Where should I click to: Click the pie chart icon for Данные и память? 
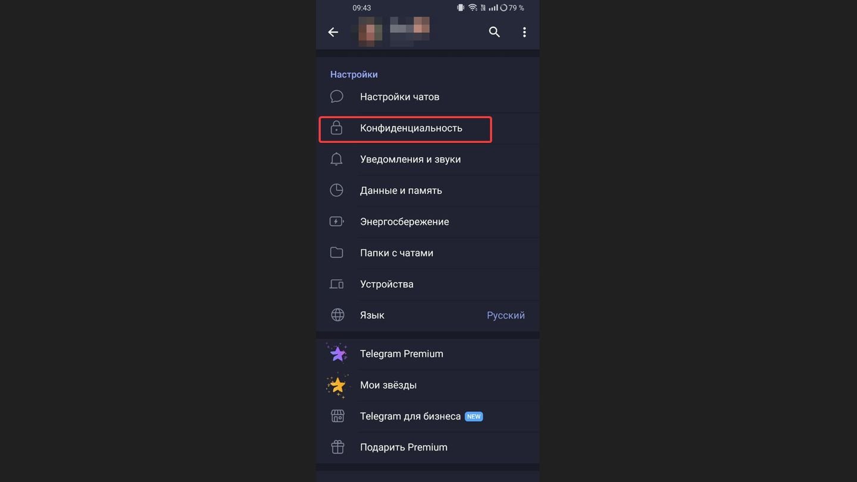336,190
